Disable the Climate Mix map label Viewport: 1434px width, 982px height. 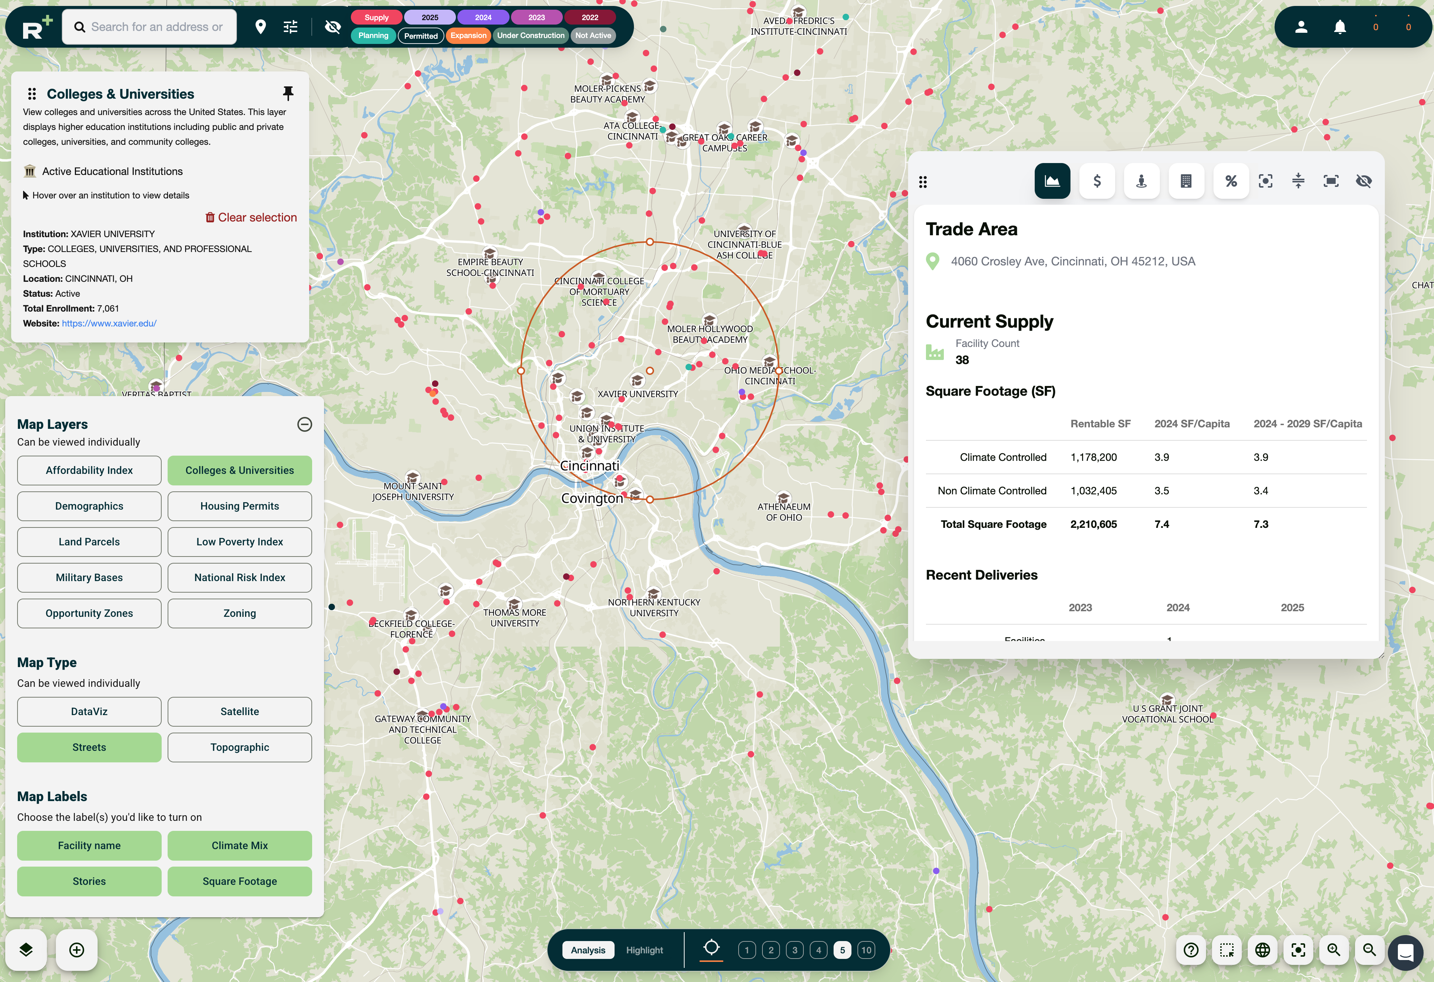click(x=239, y=846)
